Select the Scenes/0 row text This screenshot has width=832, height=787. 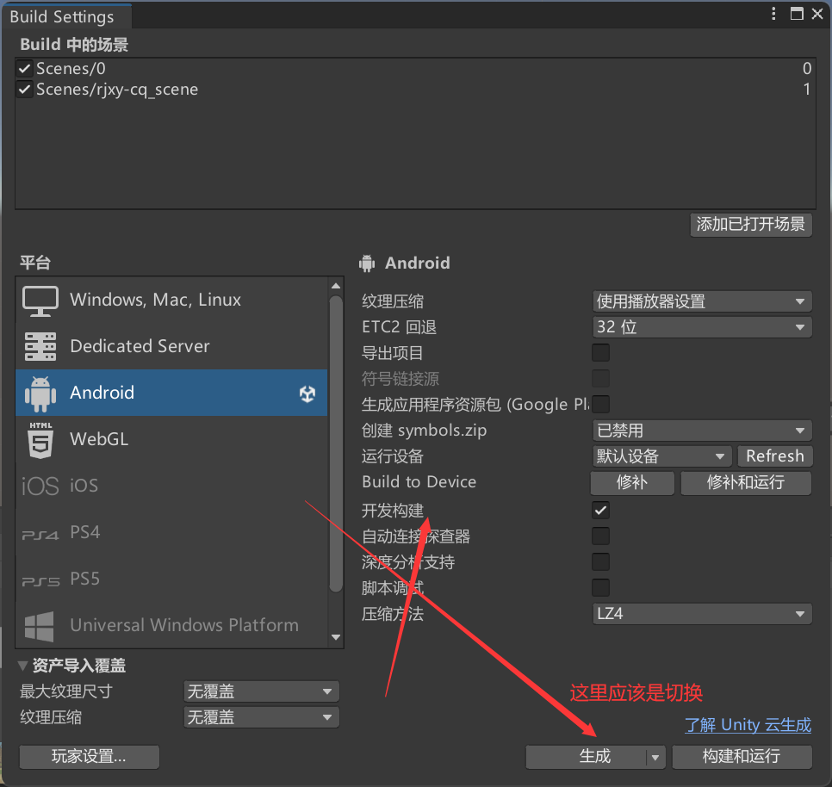pyautogui.click(x=71, y=68)
